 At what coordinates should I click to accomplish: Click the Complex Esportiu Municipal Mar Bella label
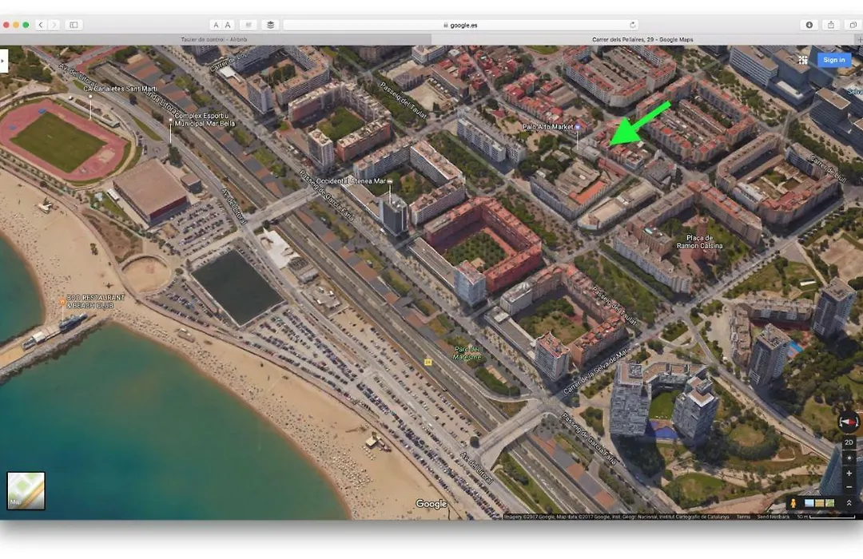[x=205, y=120]
